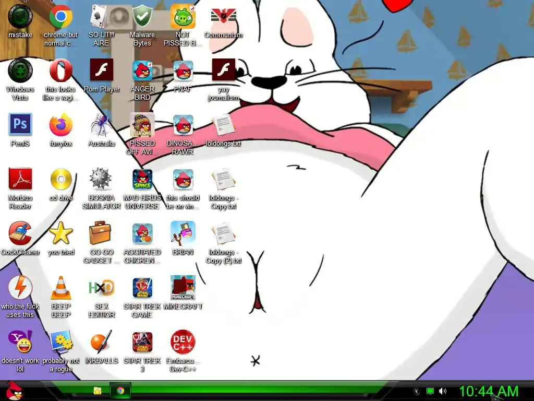
Task: Click the 'you tried' star icon
Action: click(60, 233)
